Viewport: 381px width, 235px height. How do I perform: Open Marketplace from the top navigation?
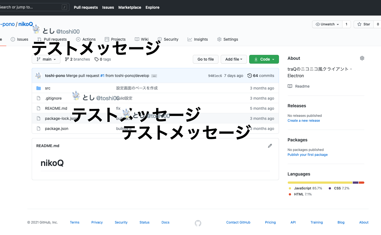pos(130,7)
